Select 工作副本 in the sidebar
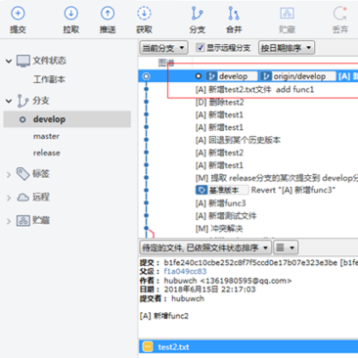Screen dimensions: 358x358 (x=49, y=79)
